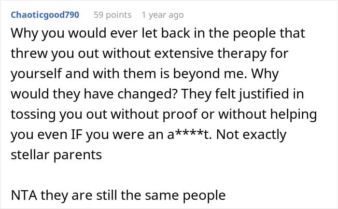Click the line starting 'tossing you out without proof'
The width and height of the screenshot is (338, 209).
pos(164,114)
